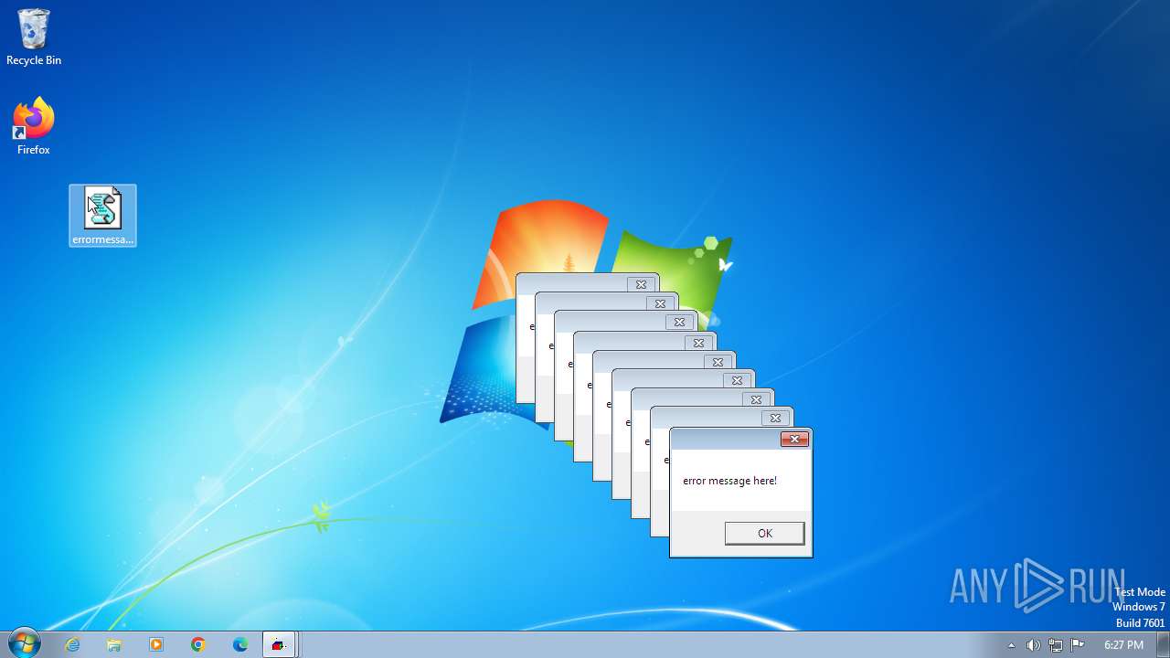
Task: Launch Google Chrome from the taskbar
Action: [198, 645]
